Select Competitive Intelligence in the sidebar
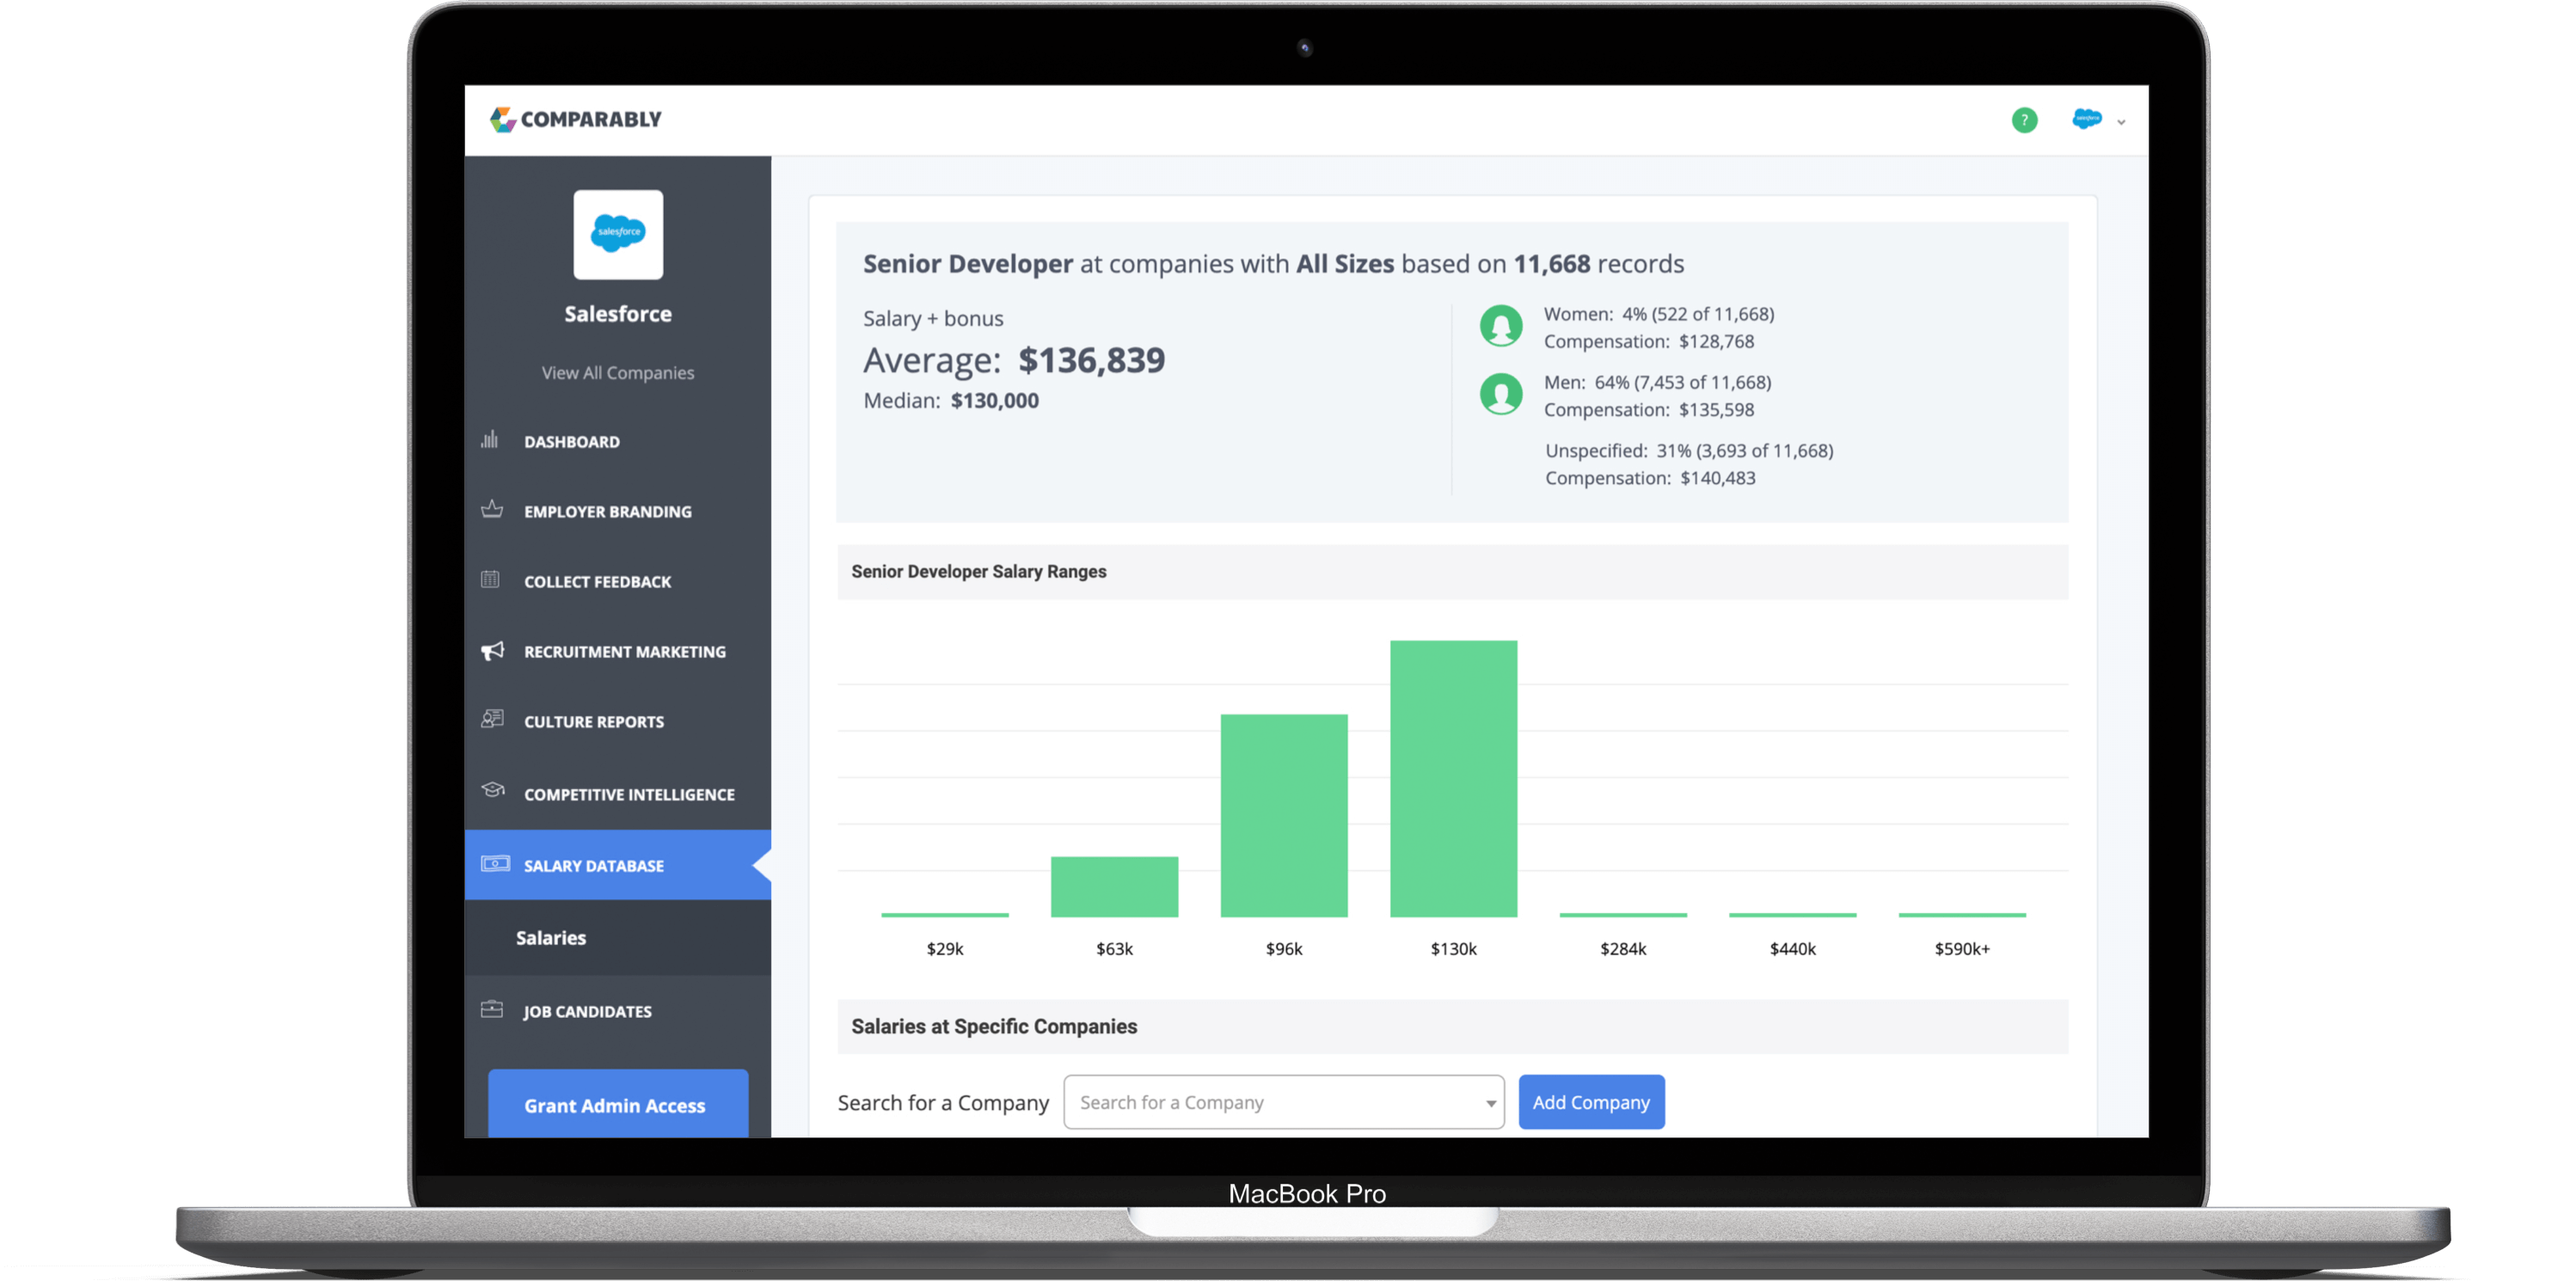The image size is (2576, 1281). tap(629, 794)
